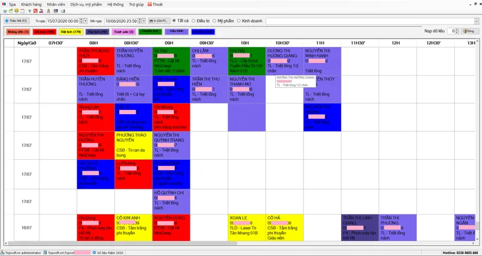Open the Hệ thống menu
Viewport: 482px width, 256px height.
(x=116, y=5)
